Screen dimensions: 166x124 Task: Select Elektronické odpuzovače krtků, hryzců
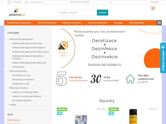coord(30,52)
